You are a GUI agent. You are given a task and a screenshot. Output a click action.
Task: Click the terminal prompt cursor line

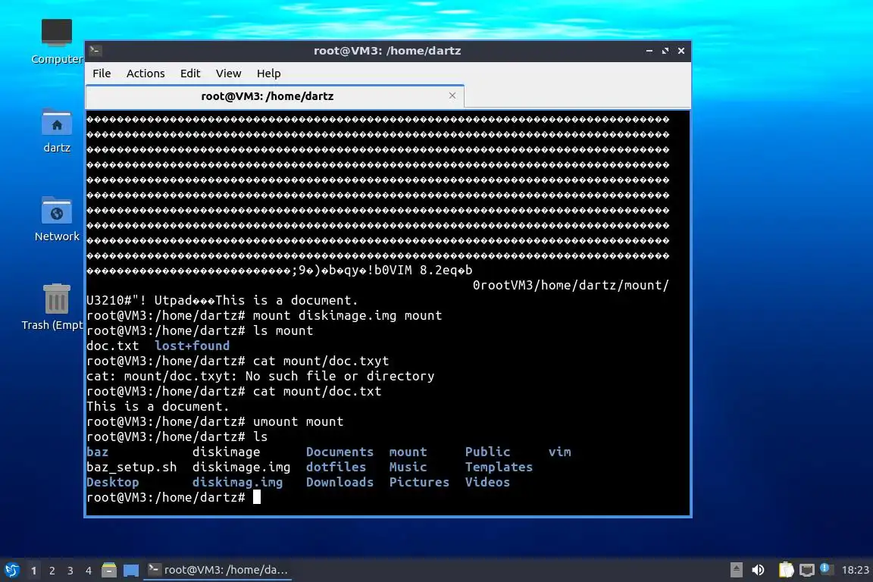click(174, 497)
